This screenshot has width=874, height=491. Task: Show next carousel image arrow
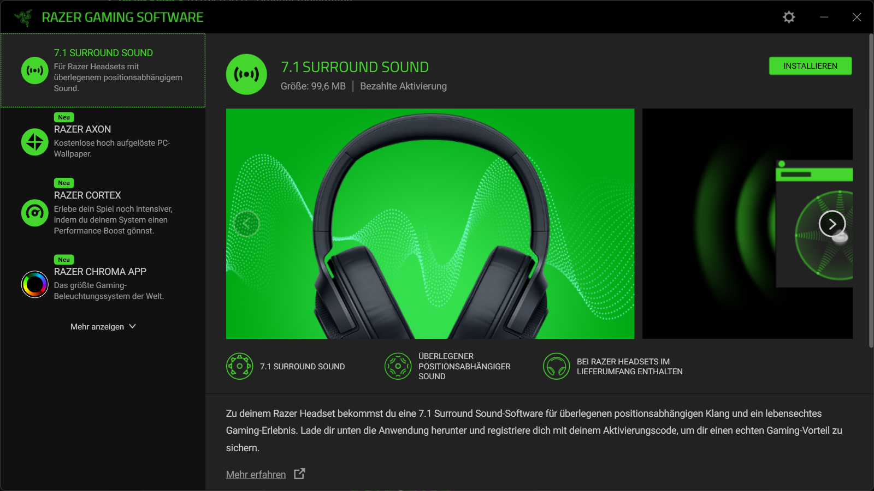832,224
